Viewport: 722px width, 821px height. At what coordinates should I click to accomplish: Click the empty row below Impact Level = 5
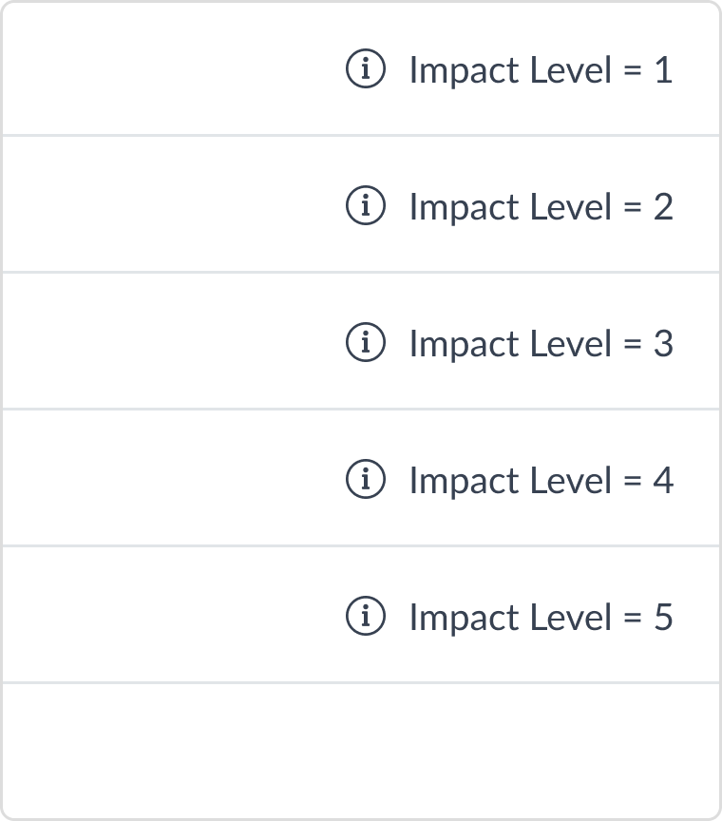pyautogui.click(x=361, y=749)
